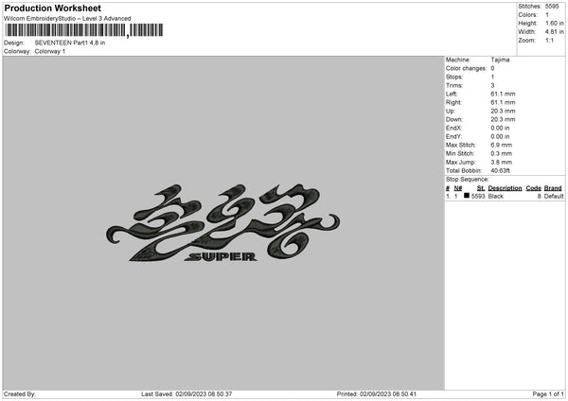
Task: Select the Trims value 3
Action: point(492,85)
